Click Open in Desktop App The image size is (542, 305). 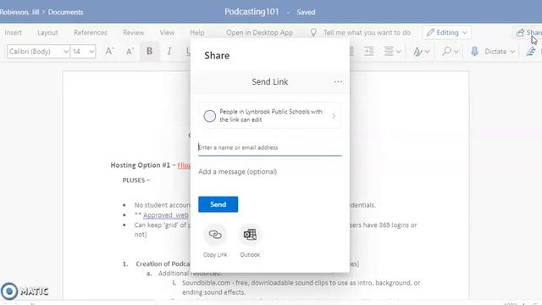[260, 32]
